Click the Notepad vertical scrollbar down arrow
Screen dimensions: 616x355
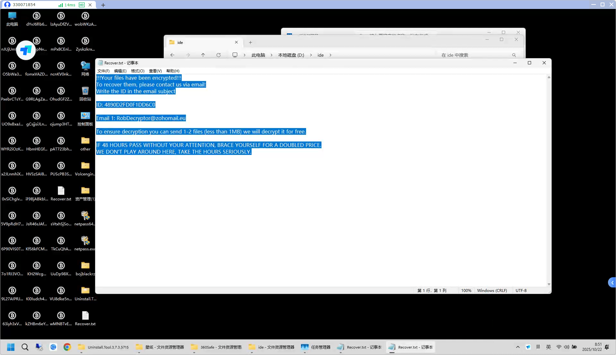(x=549, y=284)
